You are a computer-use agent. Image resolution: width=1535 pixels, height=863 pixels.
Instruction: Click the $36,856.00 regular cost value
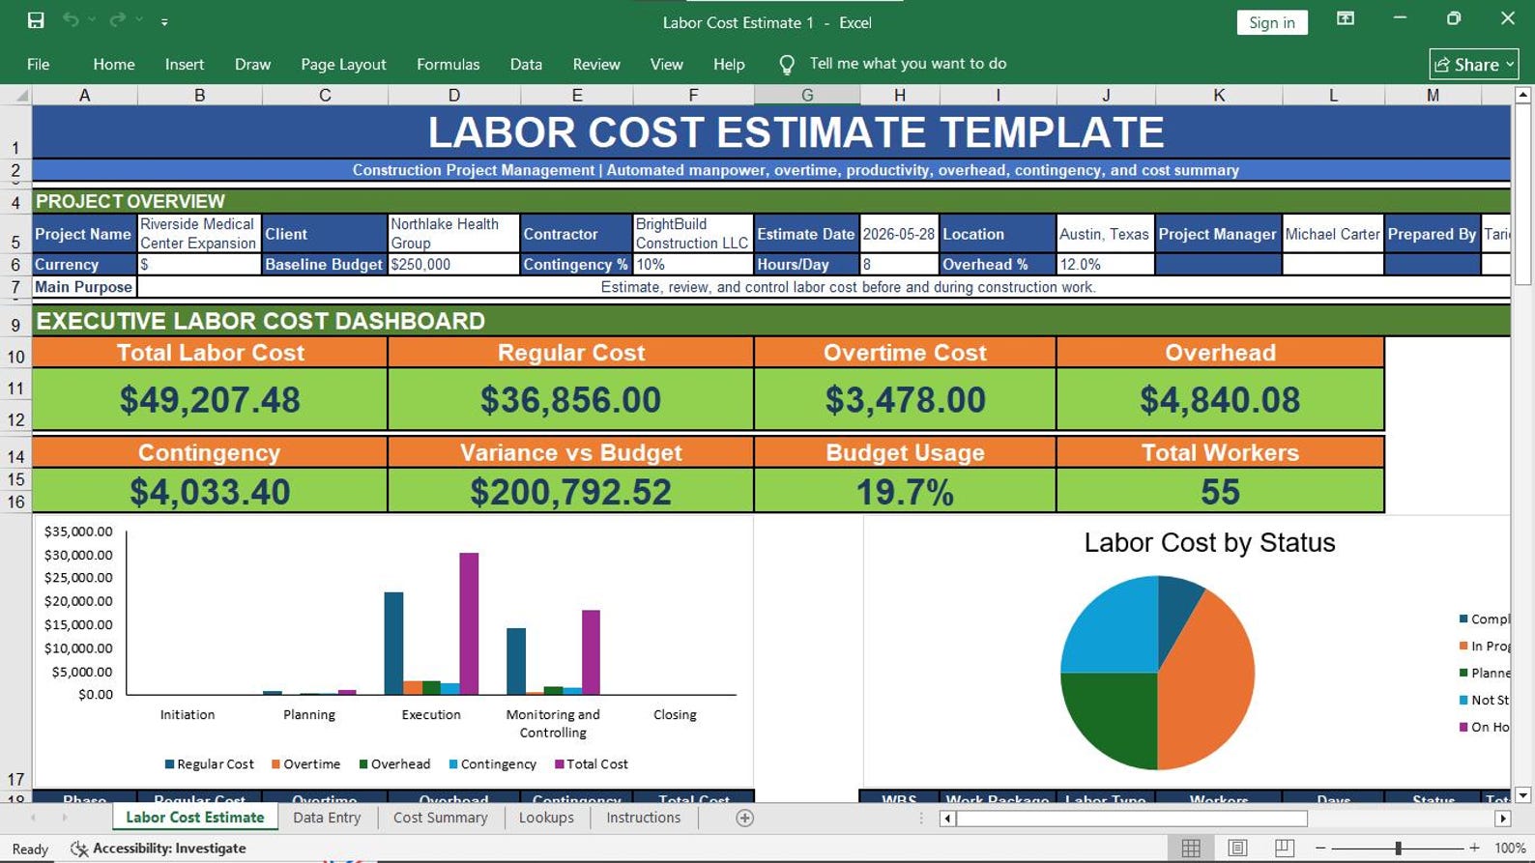pos(570,399)
